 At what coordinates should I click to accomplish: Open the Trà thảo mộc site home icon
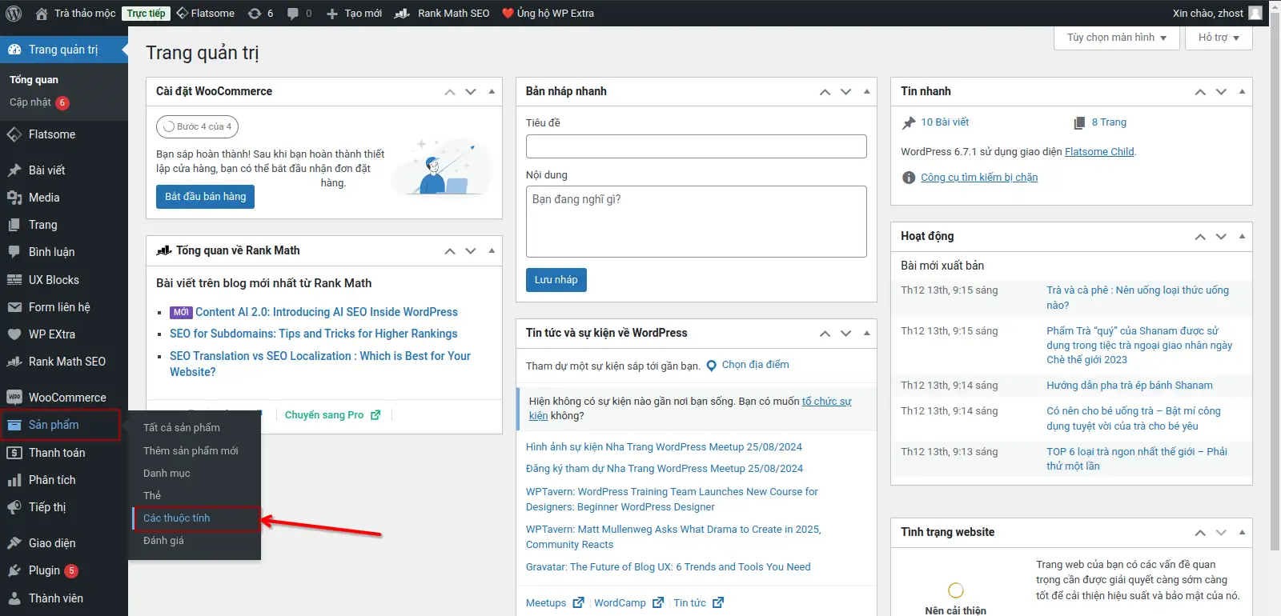coord(42,13)
